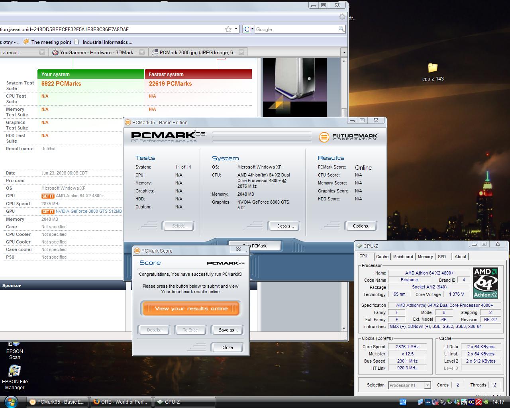
Task: Click the magnifier search icon in Firefox
Action: (x=341, y=29)
